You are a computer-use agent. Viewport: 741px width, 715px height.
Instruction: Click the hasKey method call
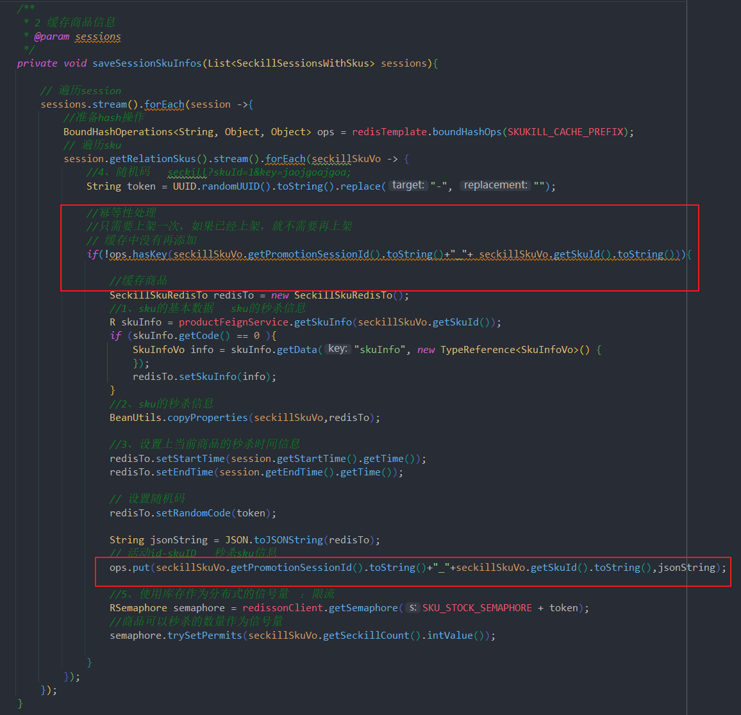pyautogui.click(x=150, y=254)
